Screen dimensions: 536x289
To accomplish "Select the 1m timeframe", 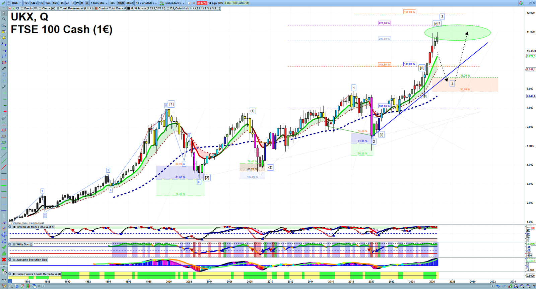I will coord(41,3).
